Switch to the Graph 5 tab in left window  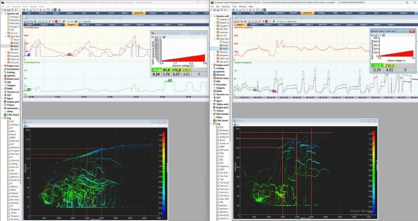[x=85, y=24]
